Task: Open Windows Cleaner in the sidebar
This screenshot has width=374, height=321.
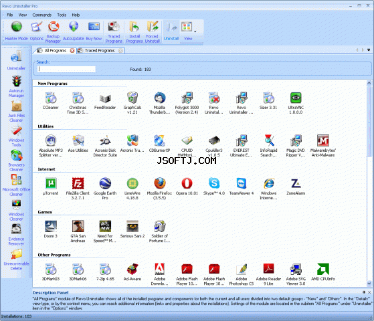Action: tap(16, 210)
